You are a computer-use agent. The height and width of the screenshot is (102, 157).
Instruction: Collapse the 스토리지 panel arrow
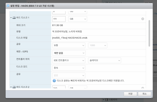104,100
